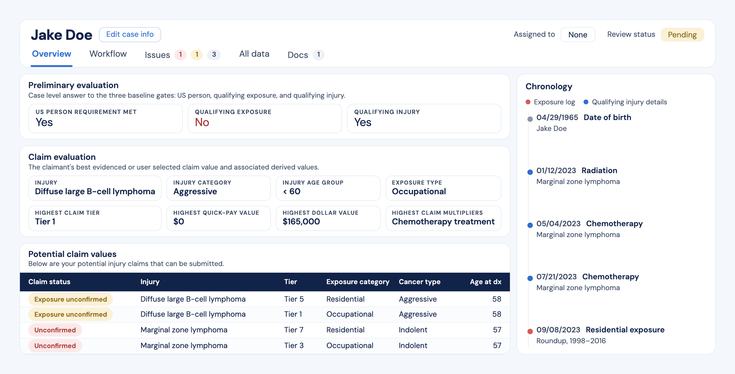Image resolution: width=735 pixels, height=374 pixels.
Task: Open the Assigned to None selector
Action: pos(578,35)
